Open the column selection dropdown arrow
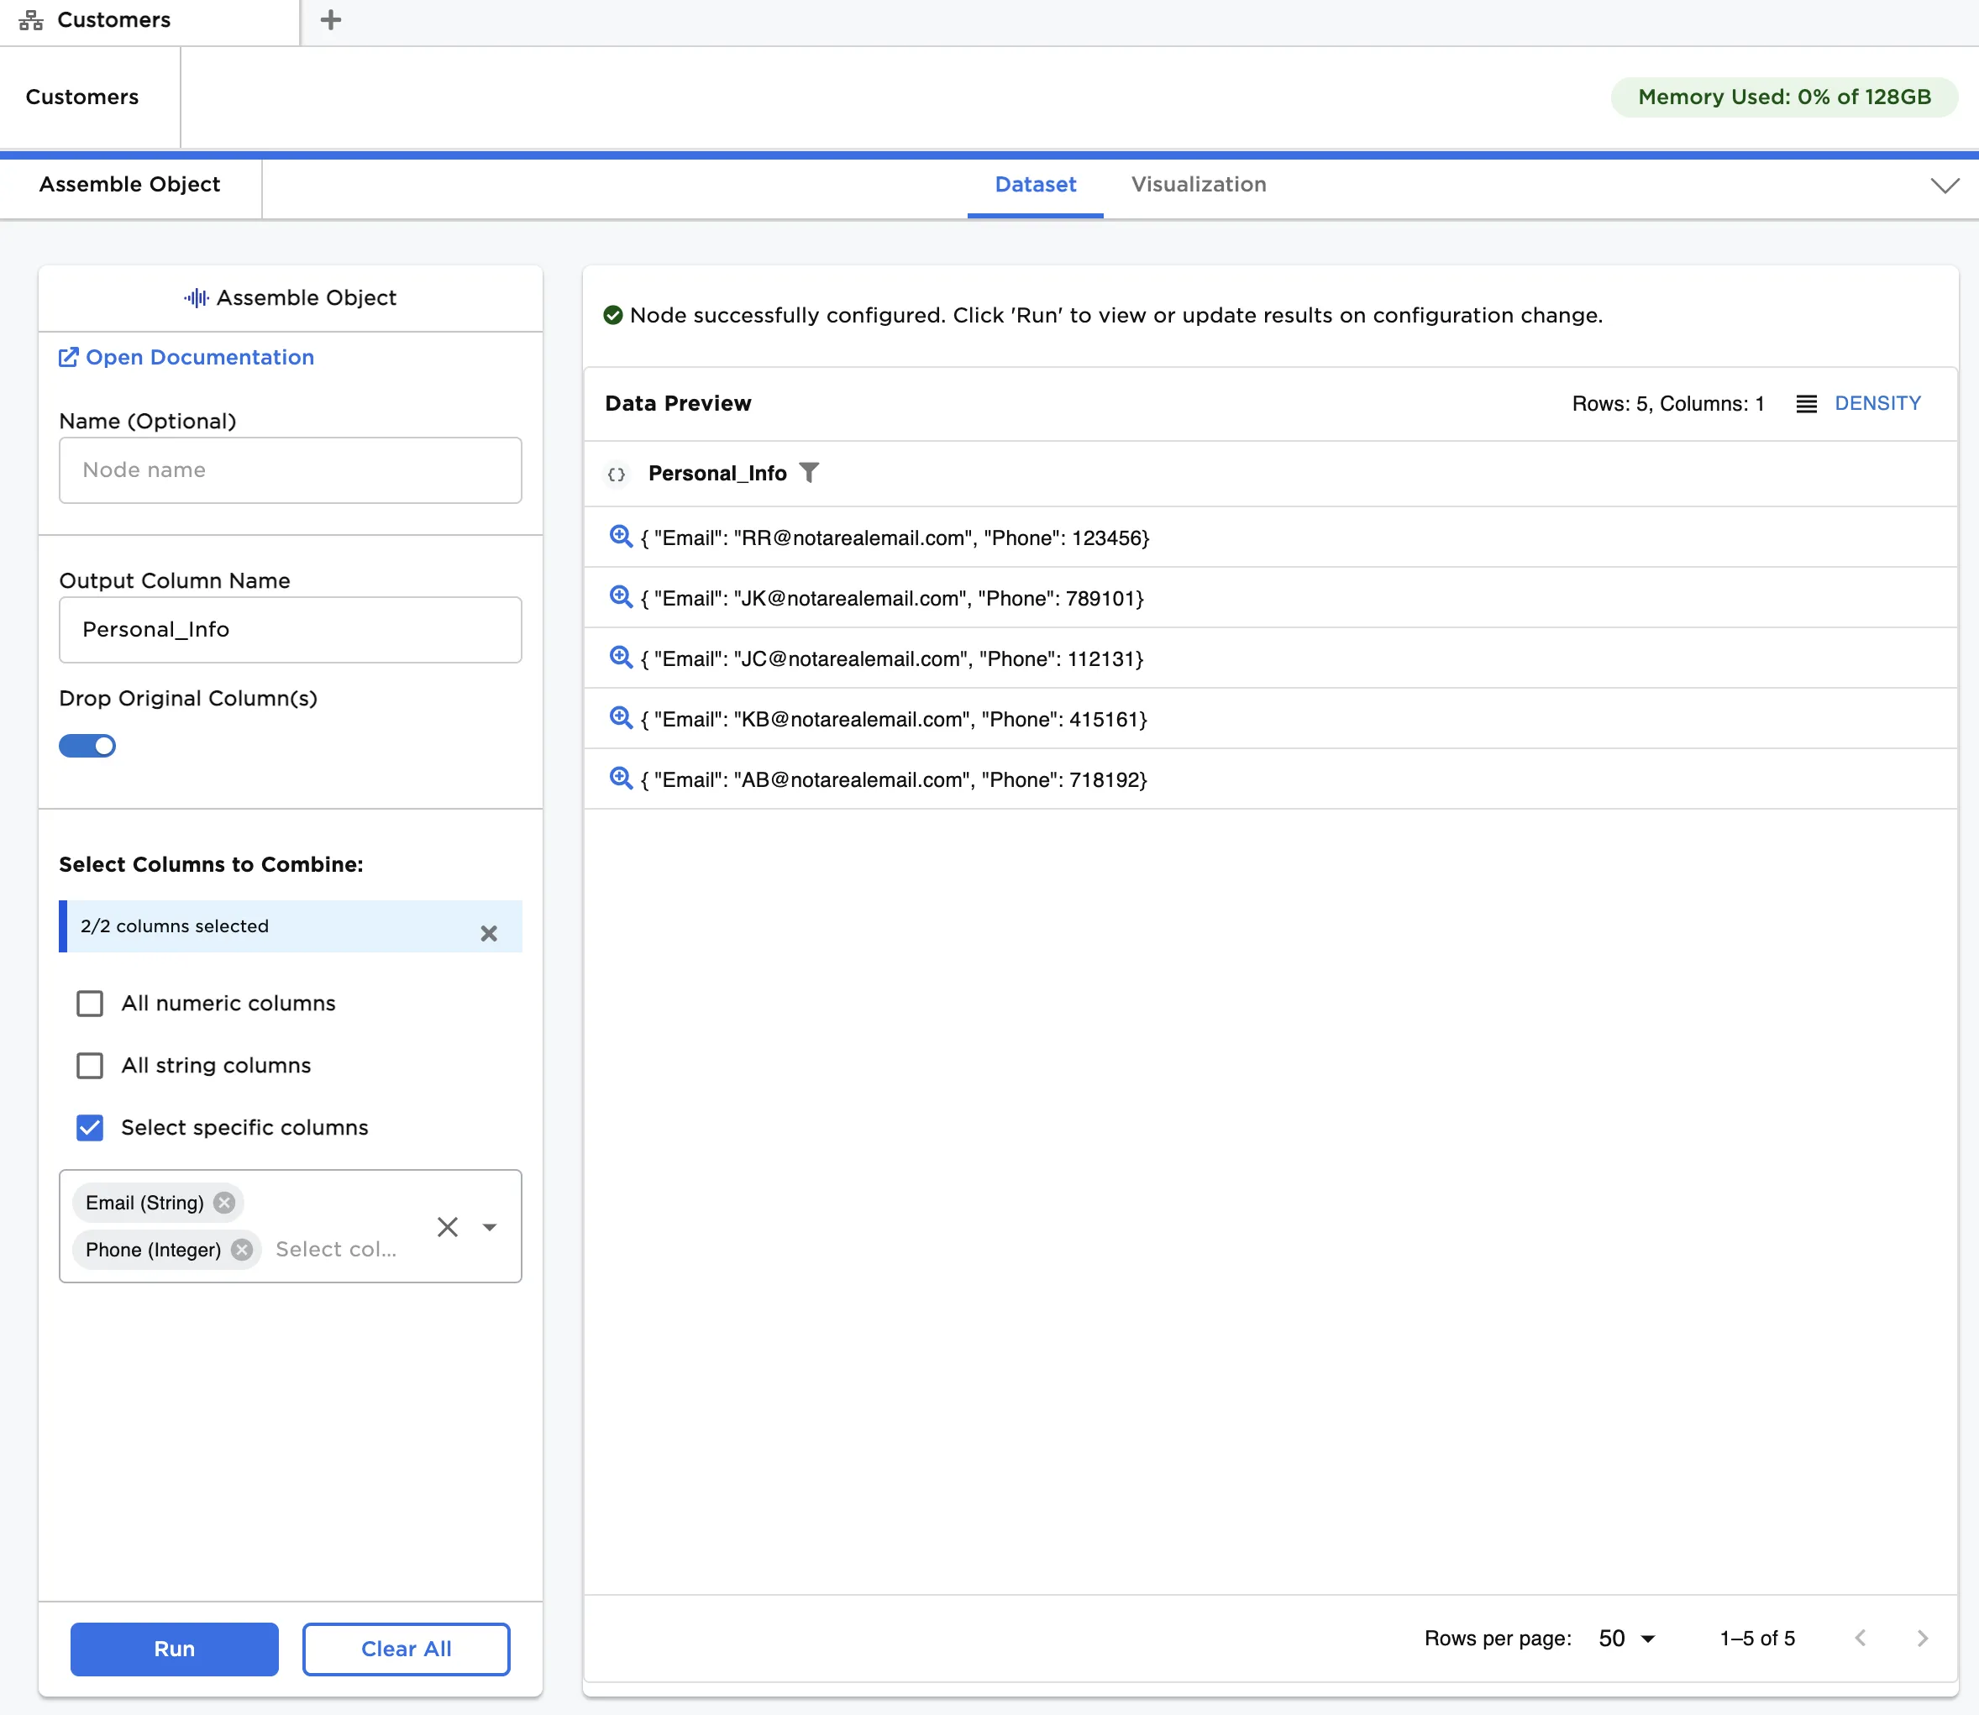This screenshot has height=1715, width=1979. point(490,1226)
